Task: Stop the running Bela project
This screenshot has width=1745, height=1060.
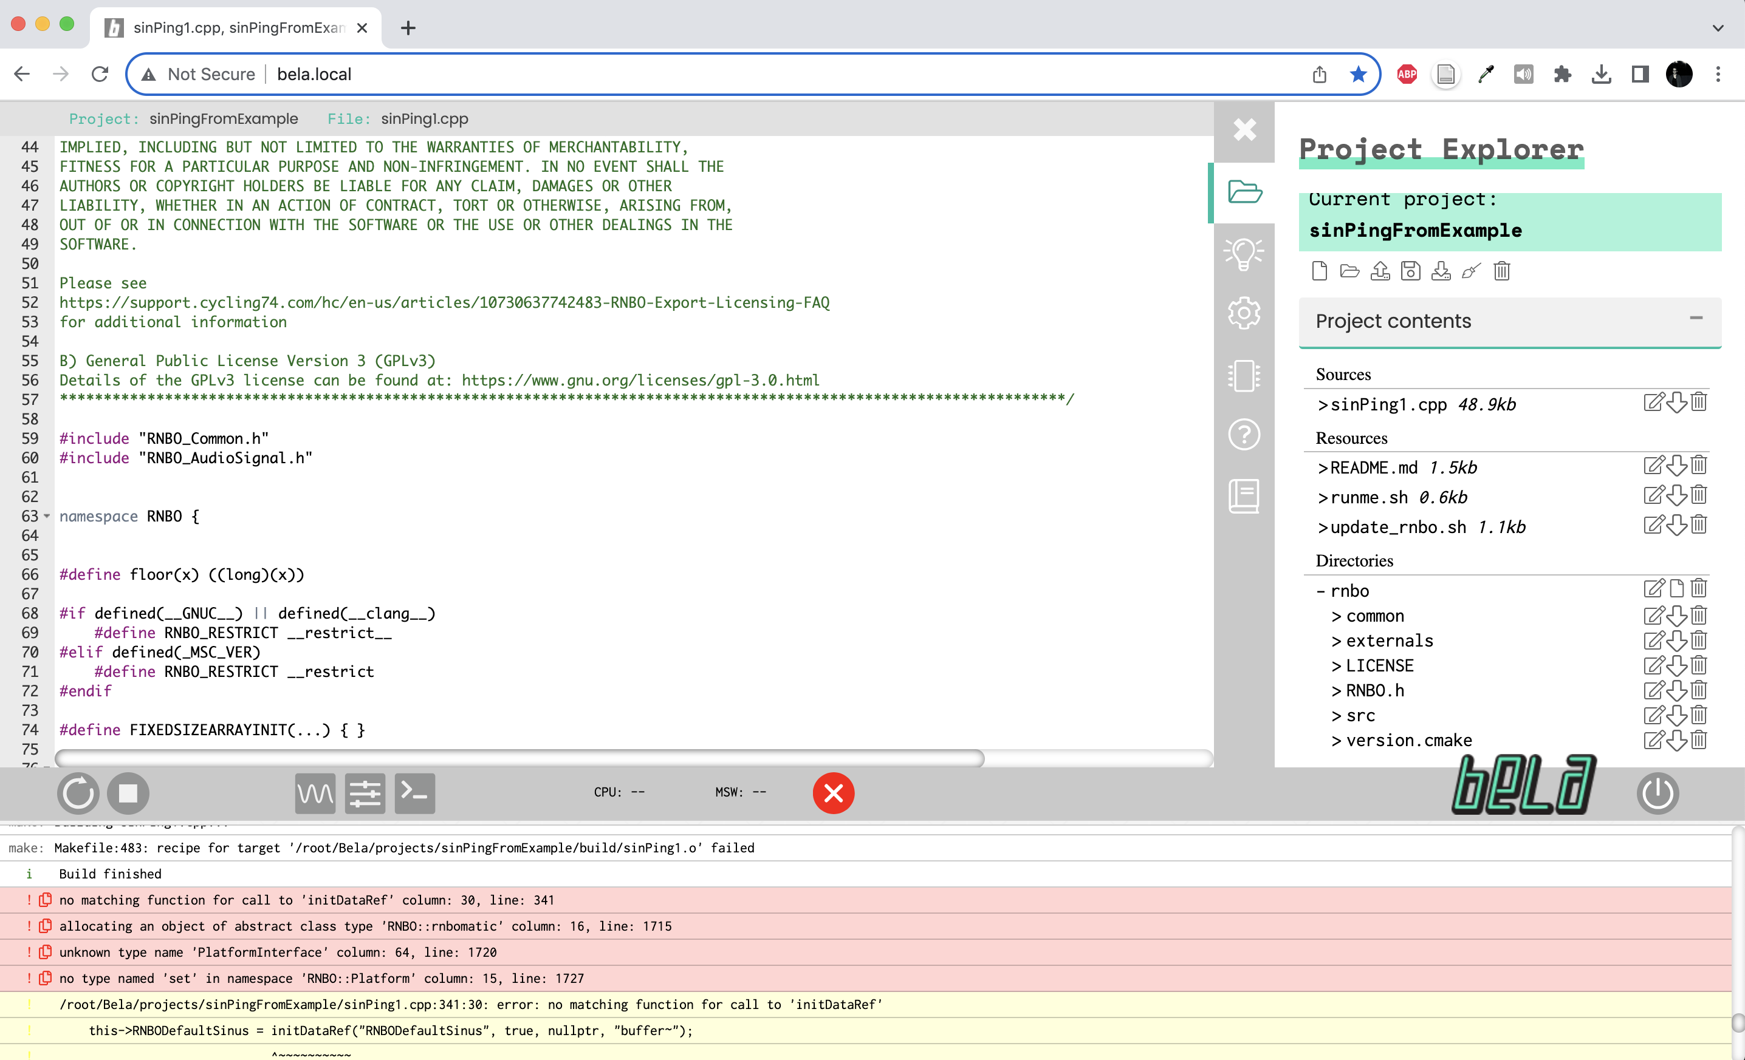Action: coord(128,793)
